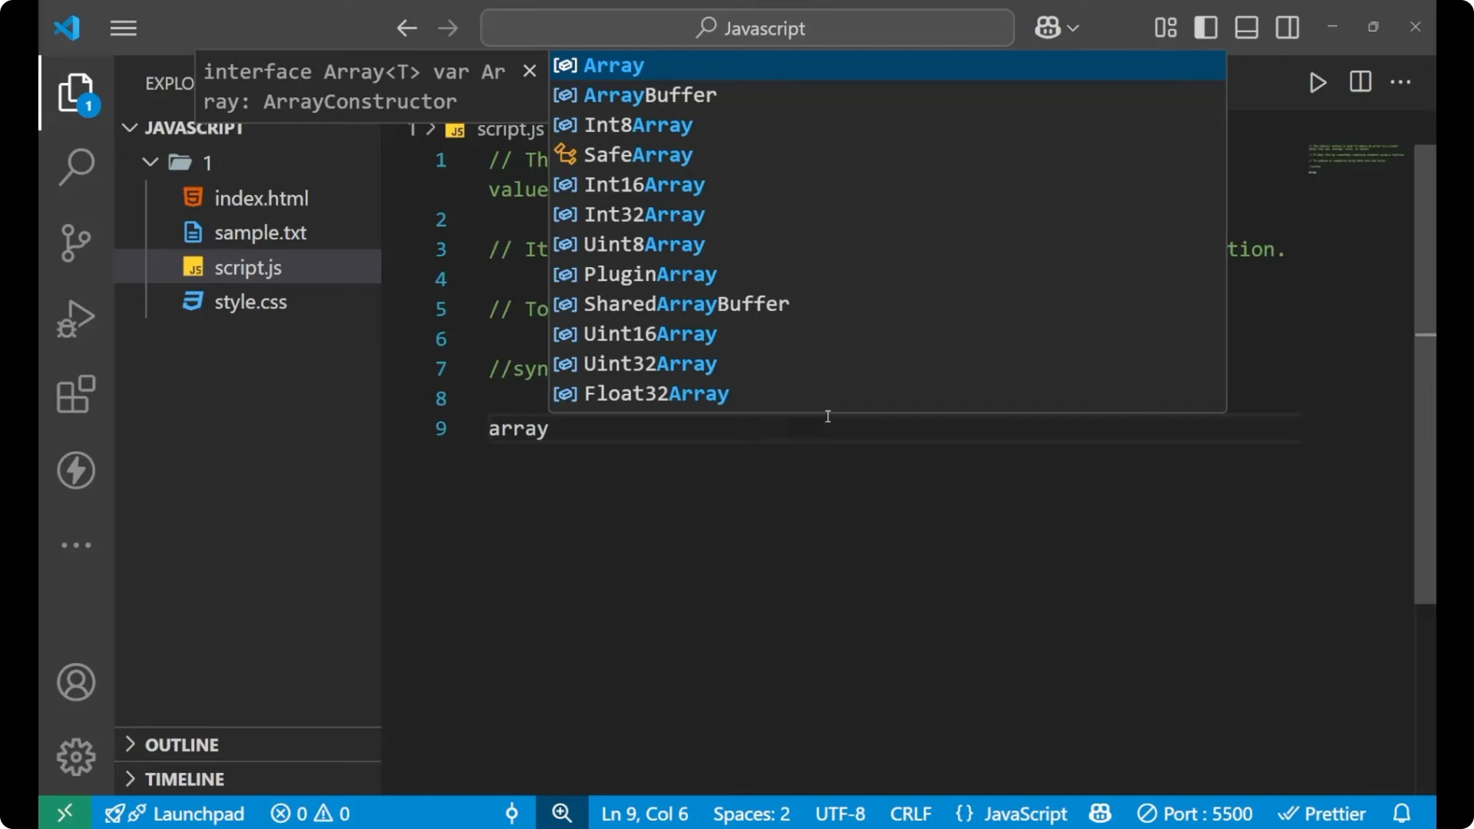The width and height of the screenshot is (1474, 829).
Task: Open the application menu hamburger
Action: coord(123,28)
